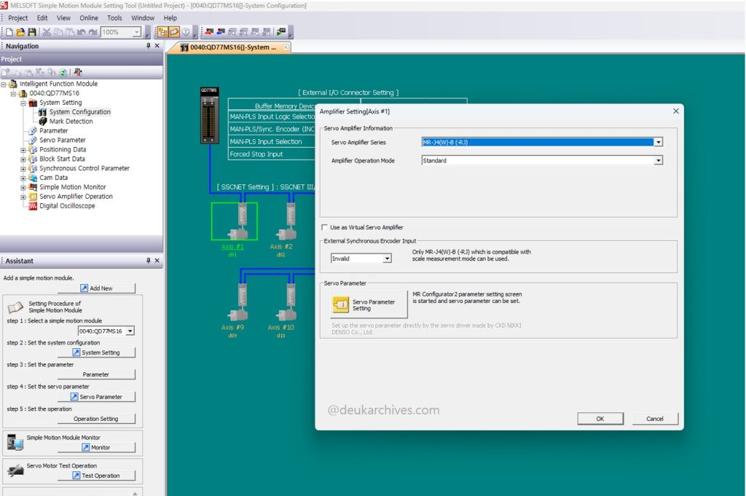746x496 pixels.
Task: Expand Synchronous Control Parameter tree node
Action: [23, 169]
